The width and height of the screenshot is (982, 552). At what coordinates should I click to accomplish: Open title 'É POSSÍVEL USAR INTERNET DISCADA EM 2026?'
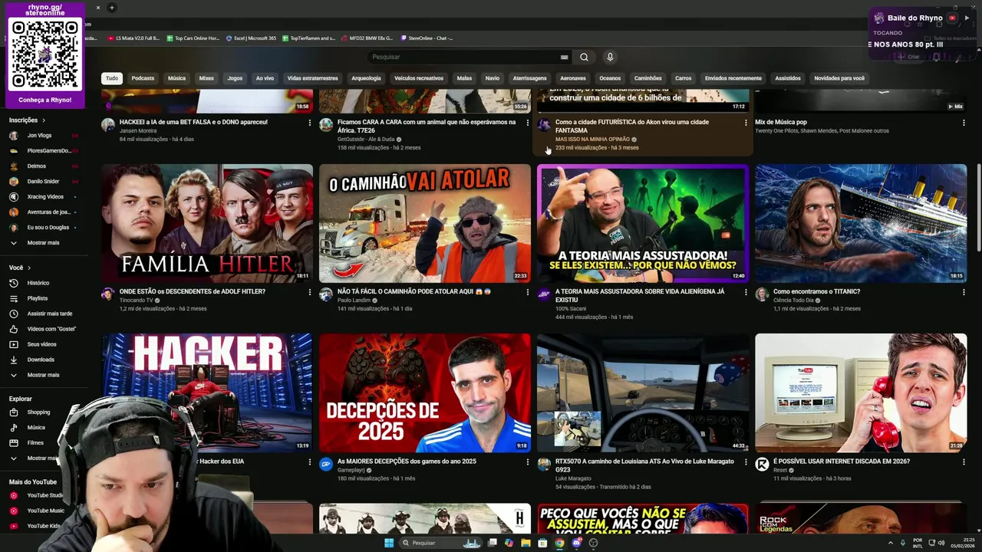842,462
